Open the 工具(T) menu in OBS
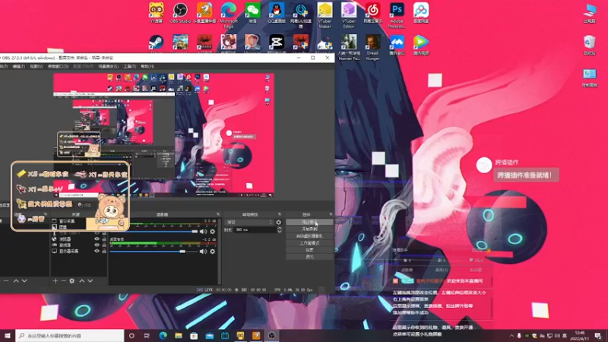The image size is (608, 342). click(129, 67)
